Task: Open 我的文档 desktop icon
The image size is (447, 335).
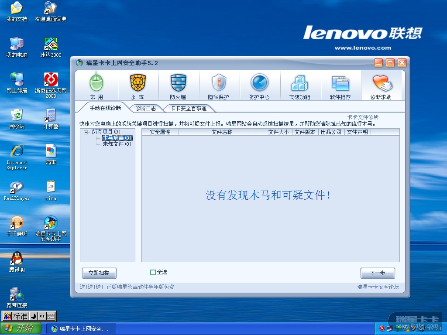Action: point(17,12)
